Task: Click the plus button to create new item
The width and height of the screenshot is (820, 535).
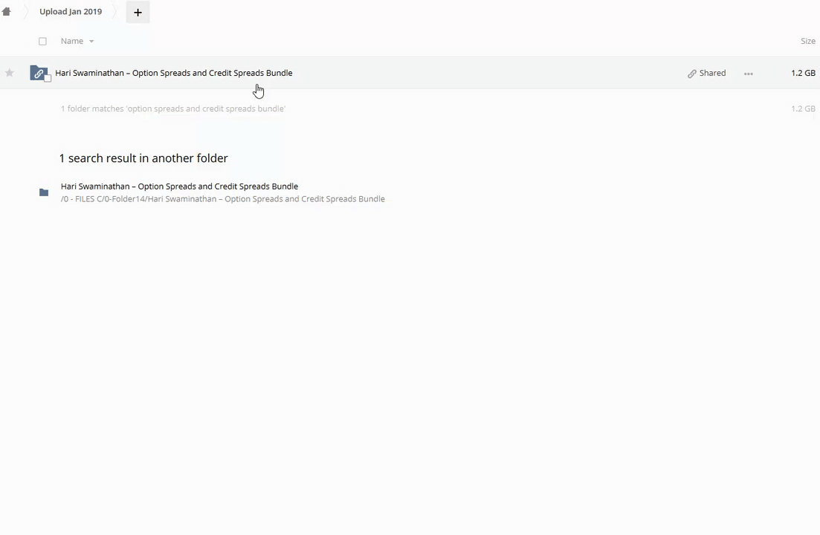Action: [x=138, y=12]
